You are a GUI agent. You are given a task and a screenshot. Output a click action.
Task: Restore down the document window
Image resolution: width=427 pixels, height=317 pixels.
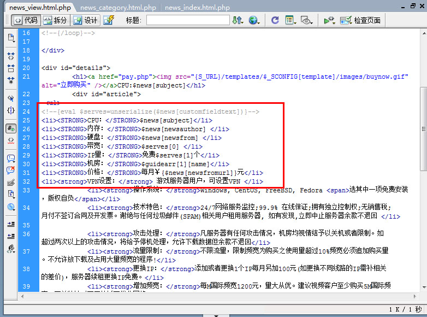tap(413, 6)
